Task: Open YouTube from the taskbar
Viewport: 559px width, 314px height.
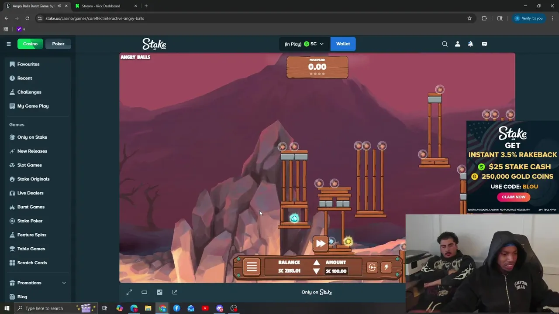Action: [x=205, y=308]
